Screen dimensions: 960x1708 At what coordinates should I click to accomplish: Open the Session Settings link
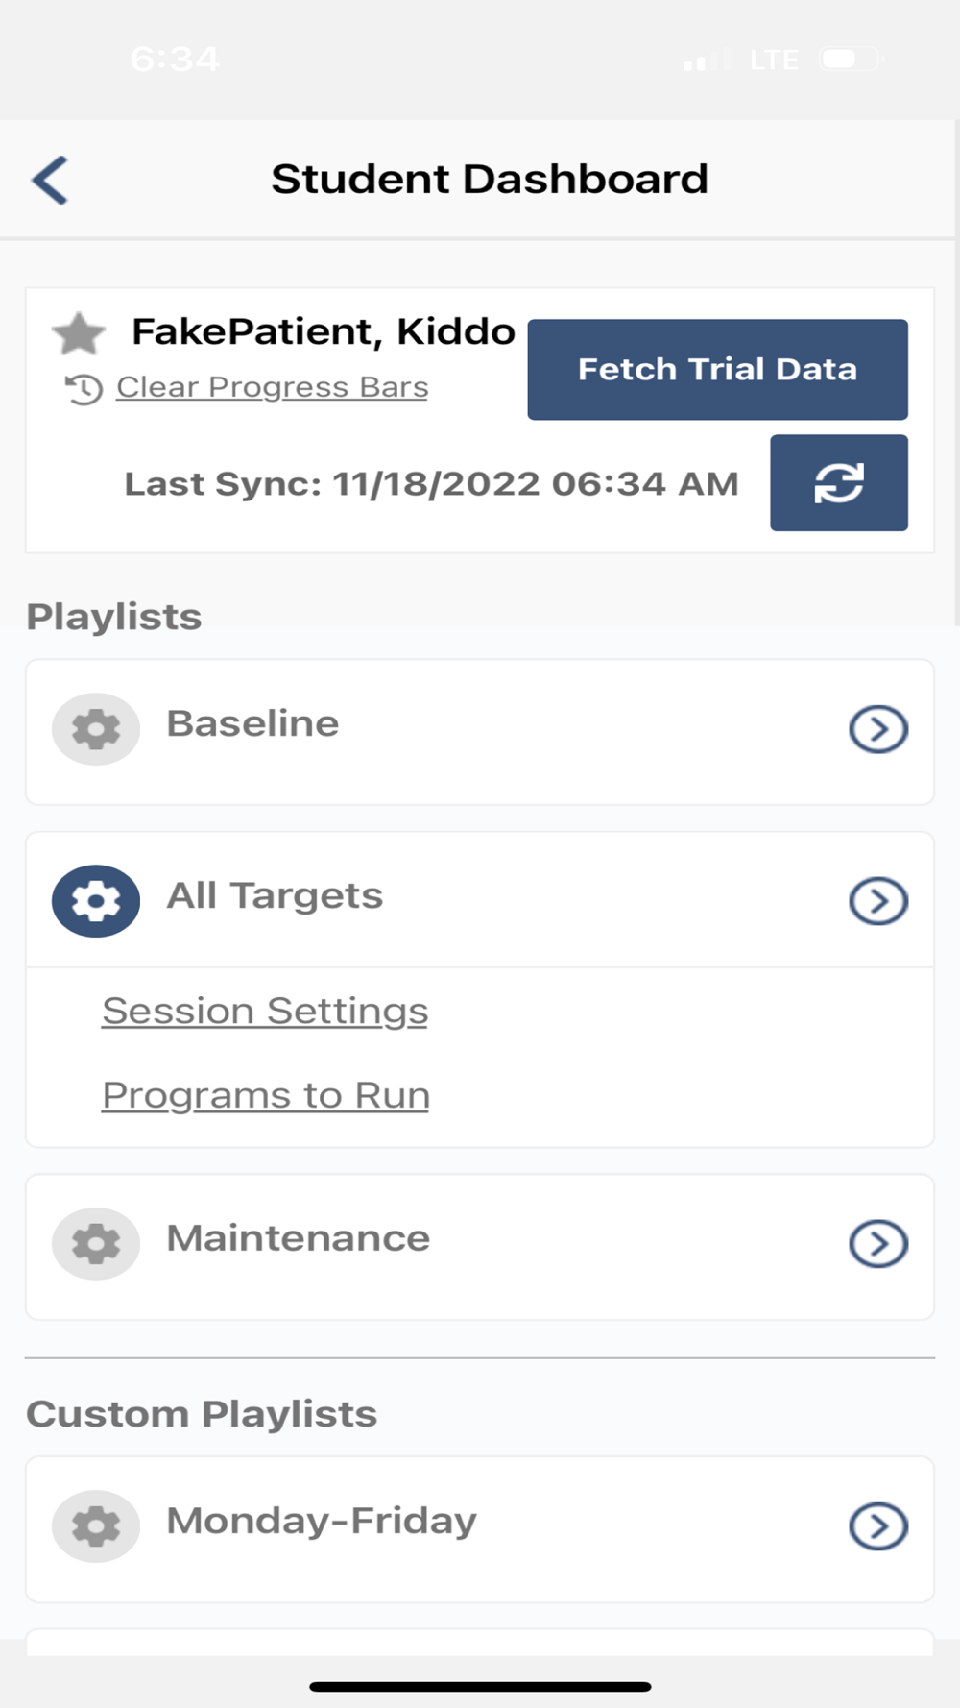tap(265, 1011)
